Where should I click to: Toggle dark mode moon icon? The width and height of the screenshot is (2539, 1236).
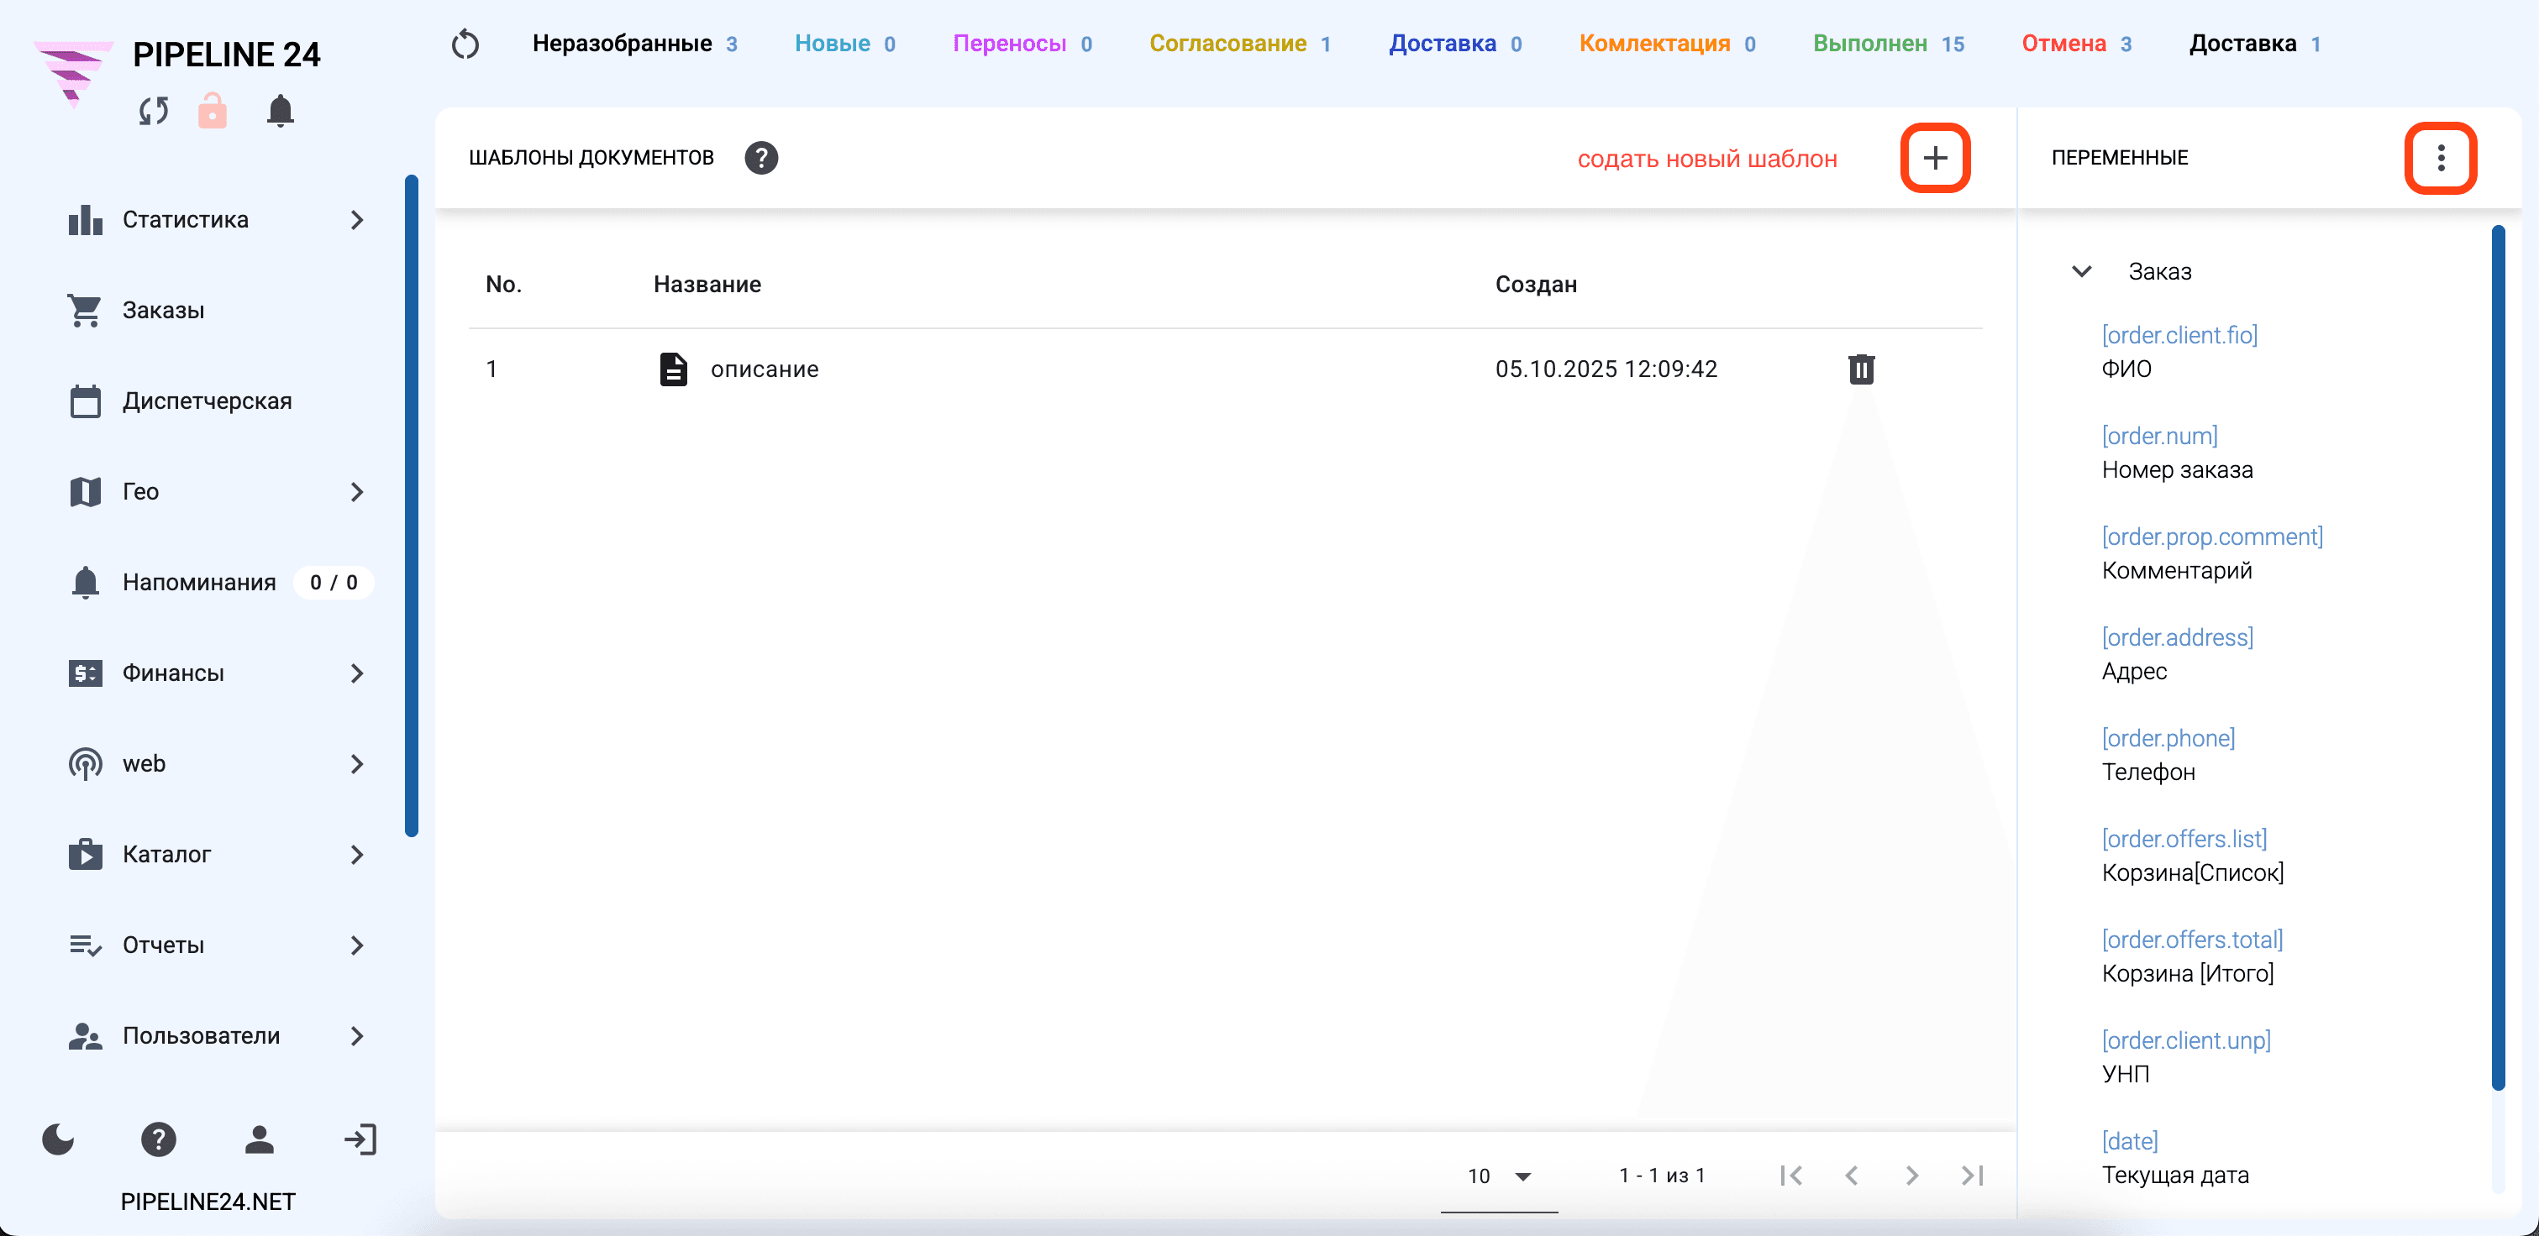pos(58,1139)
